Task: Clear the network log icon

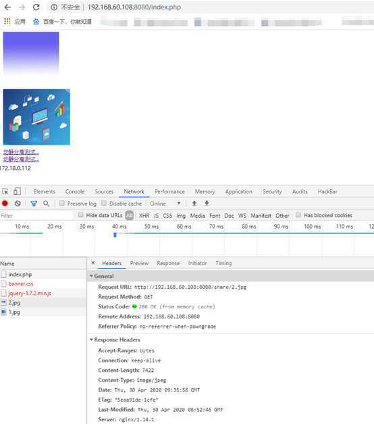Action: (x=18, y=204)
